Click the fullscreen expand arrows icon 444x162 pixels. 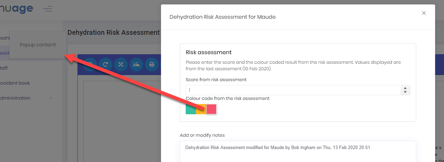tap(121, 64)
